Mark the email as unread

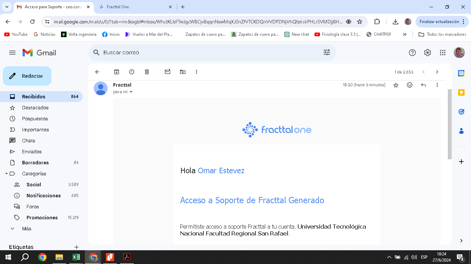tap(168, 72)
